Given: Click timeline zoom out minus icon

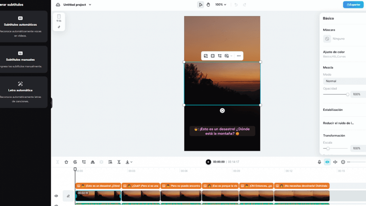Looking at the screenshot, I should tap(343, 162).
